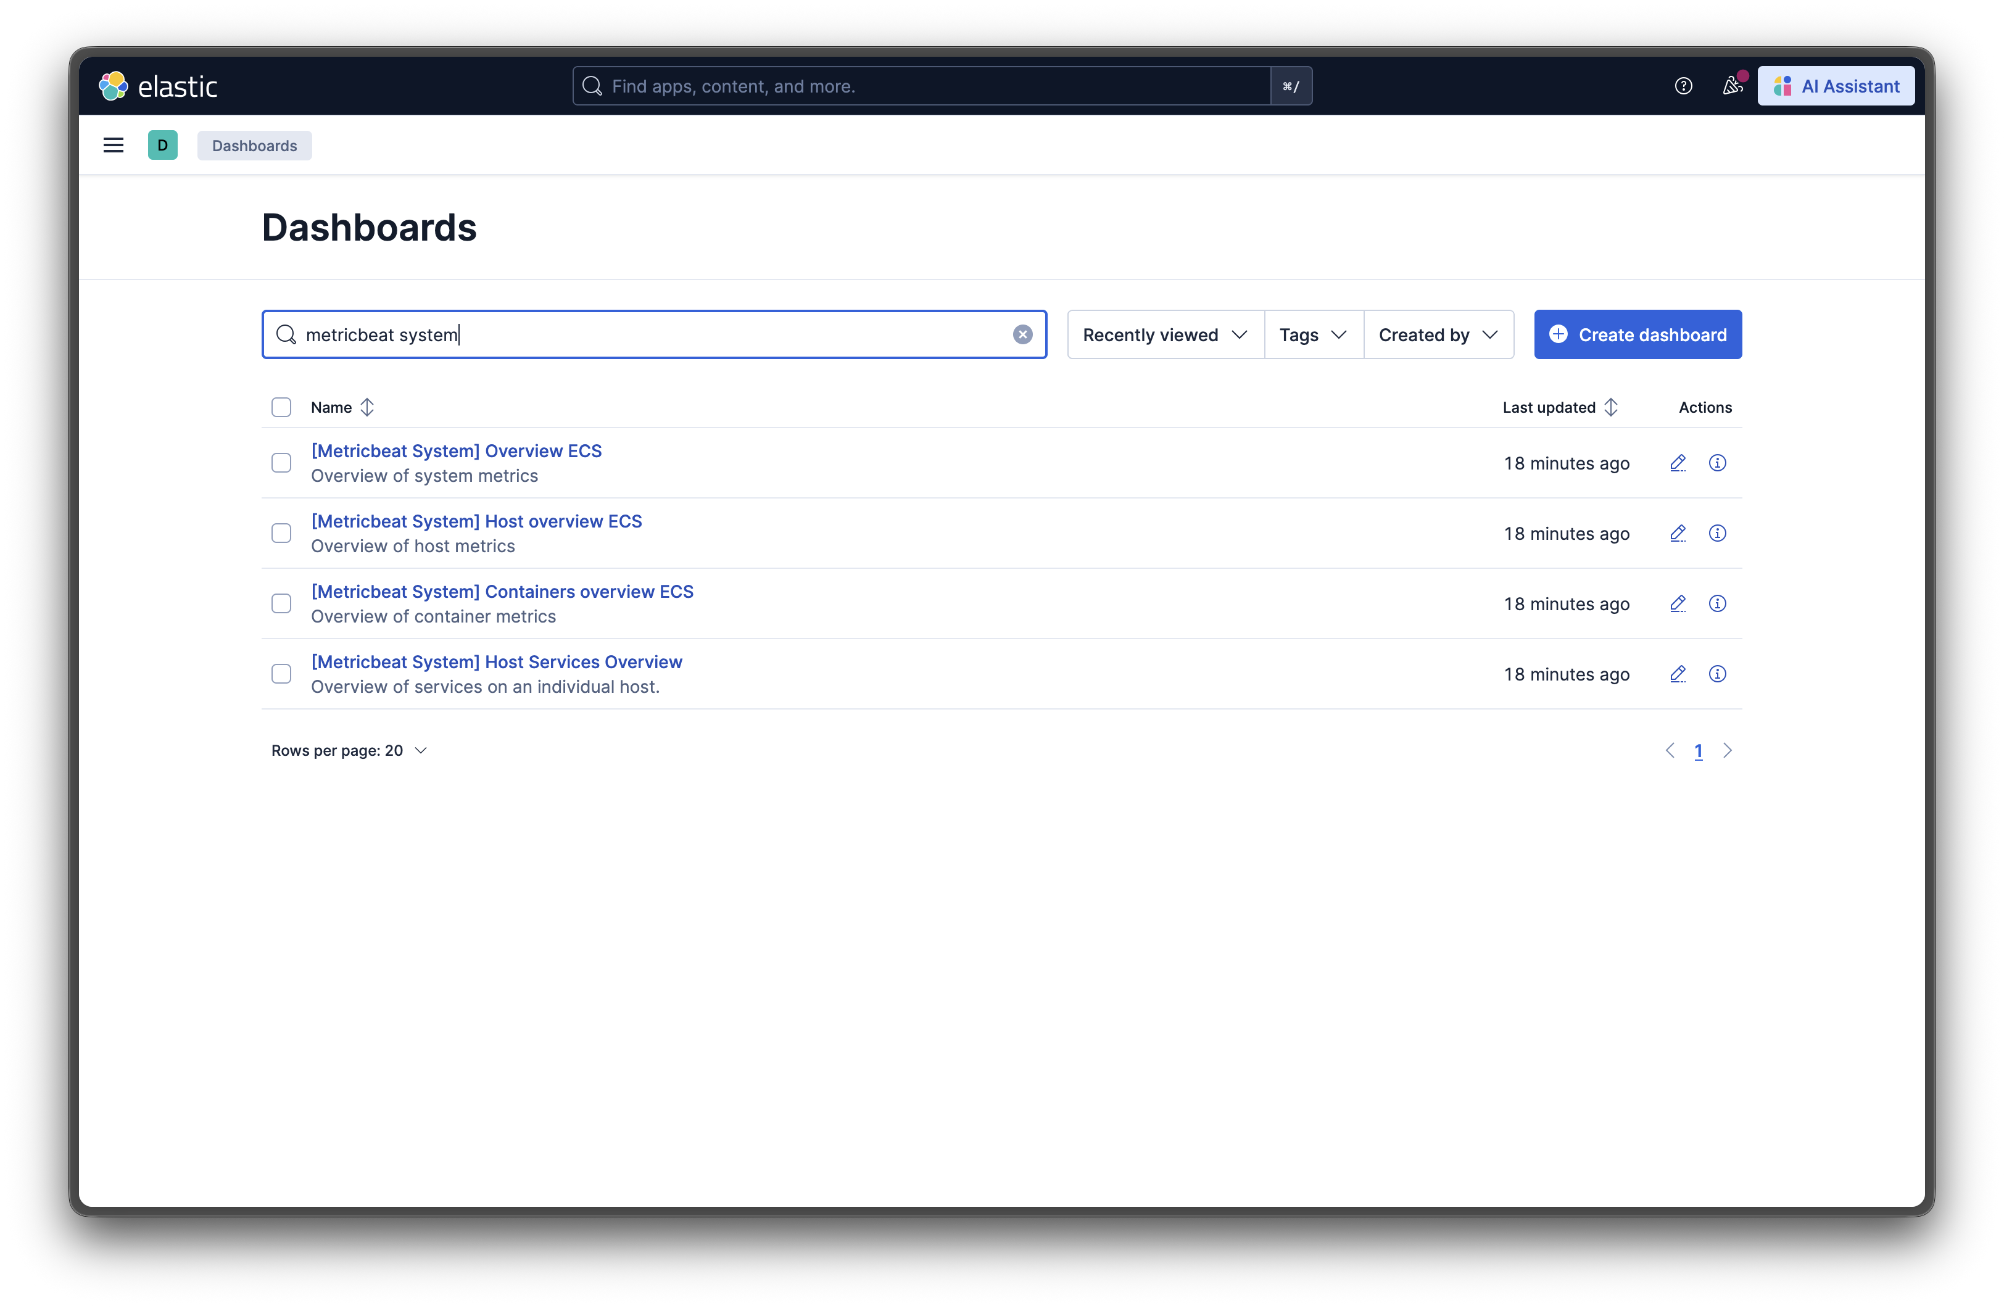The image size is (2004, 1308).
Task: Open the Dashboards breadcrumb
Action: (x=254, y=145)
